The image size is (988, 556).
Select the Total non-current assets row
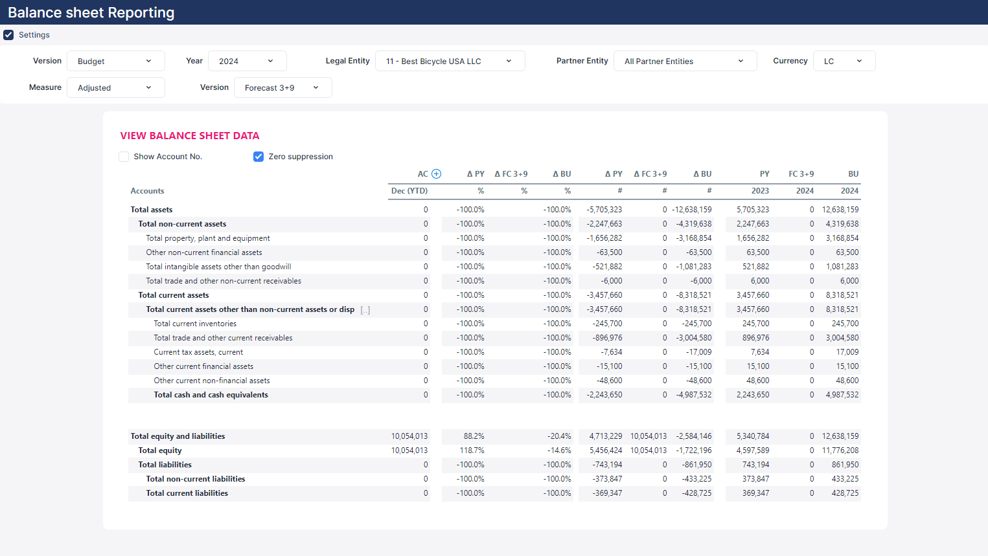[x=182, y=224]
